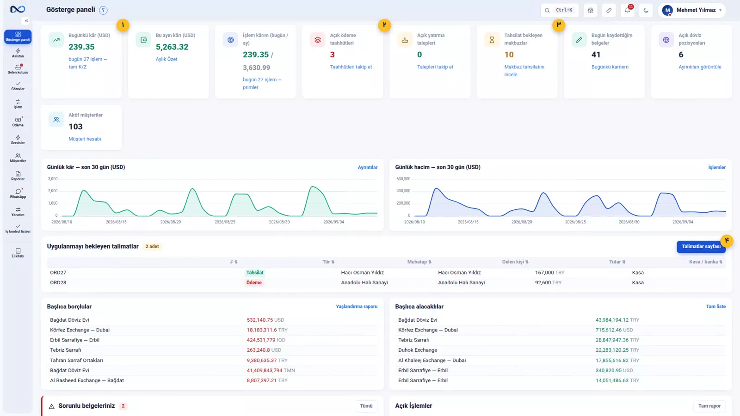This screenshot has height=416, width=740.
Task: Click the link icon in top bar
Action: 609,10
